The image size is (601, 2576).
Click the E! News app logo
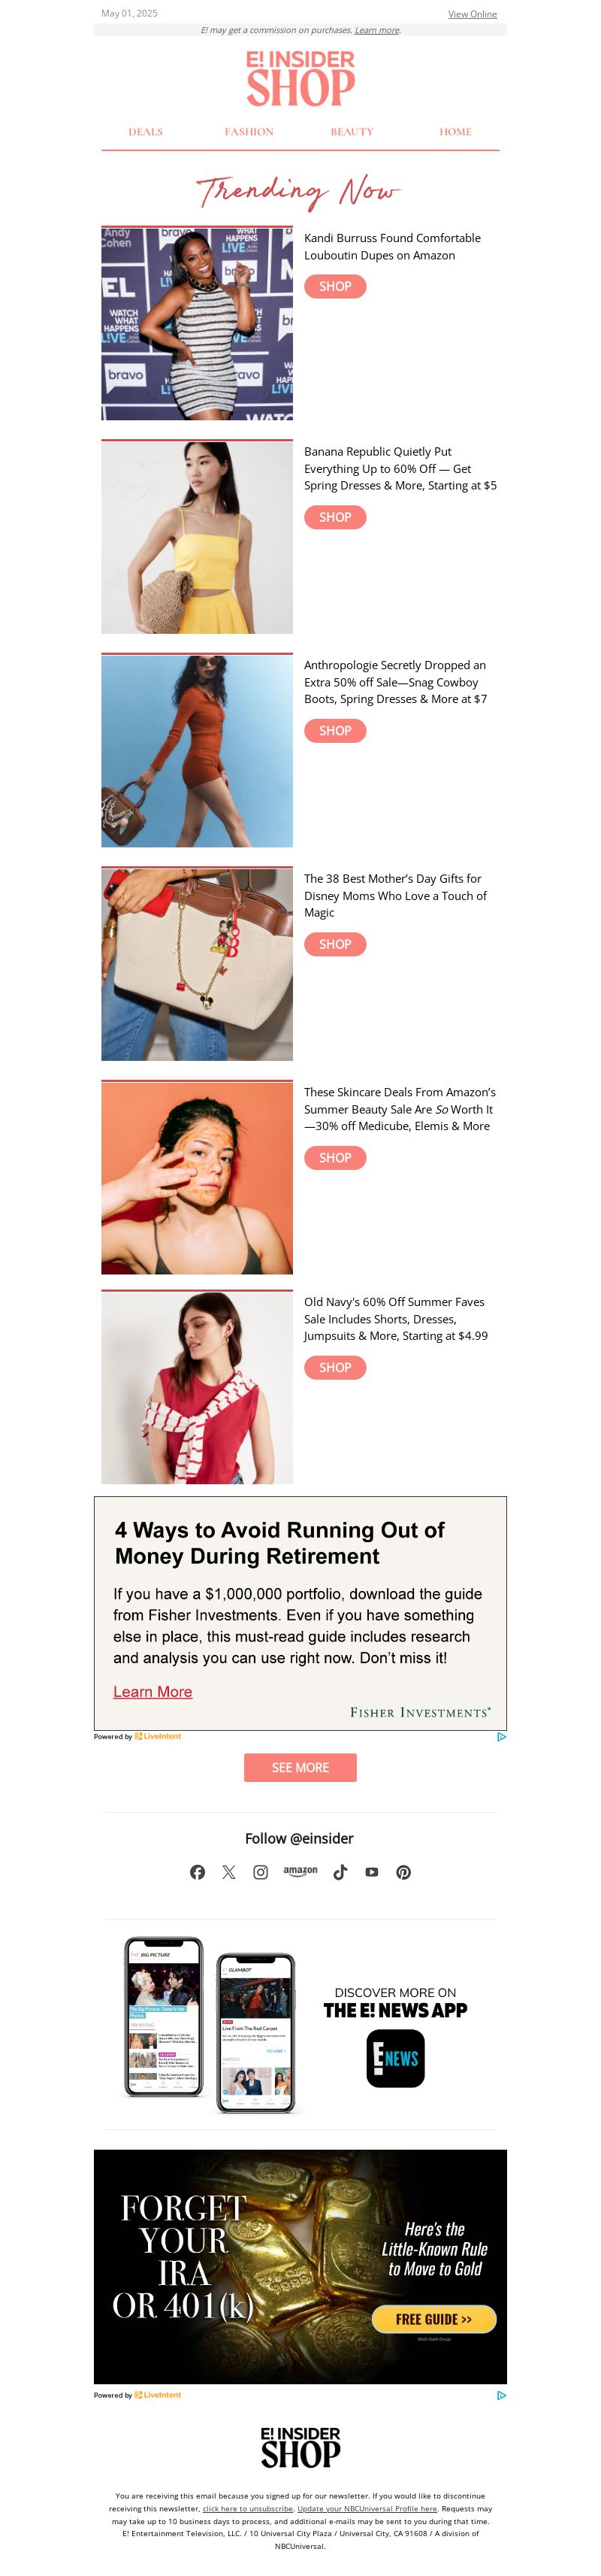coord(395,2059)
